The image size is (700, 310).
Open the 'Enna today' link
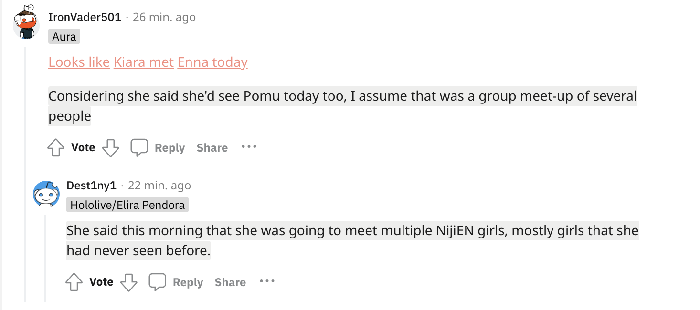coord(212,62)
